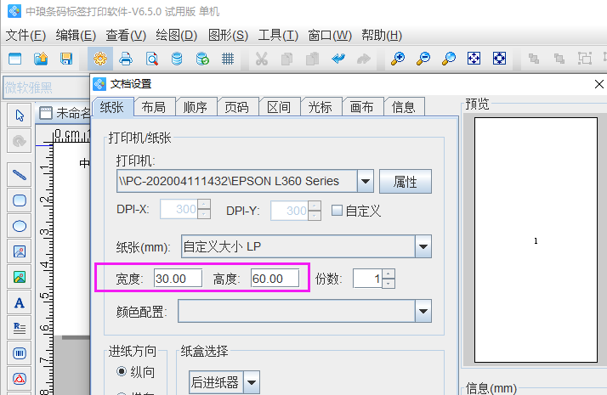The height and width of the screenshot is (395, 607).
Task: Increase the 份数 copies stepper
Action: click(389, 274)
